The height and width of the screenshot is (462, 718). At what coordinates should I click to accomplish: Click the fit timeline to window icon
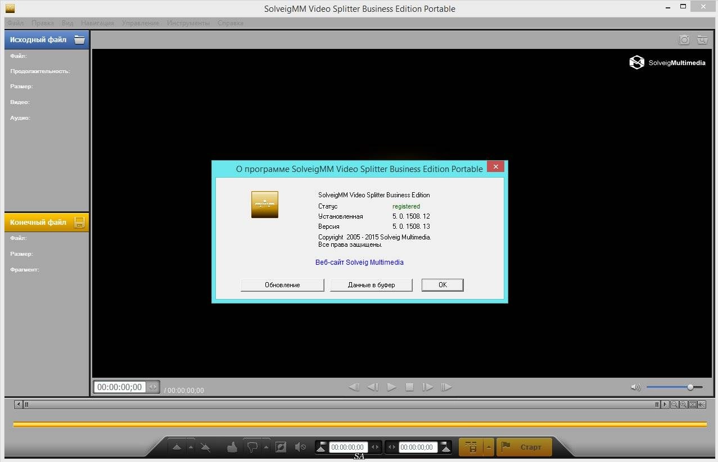(x=693, y=405)
